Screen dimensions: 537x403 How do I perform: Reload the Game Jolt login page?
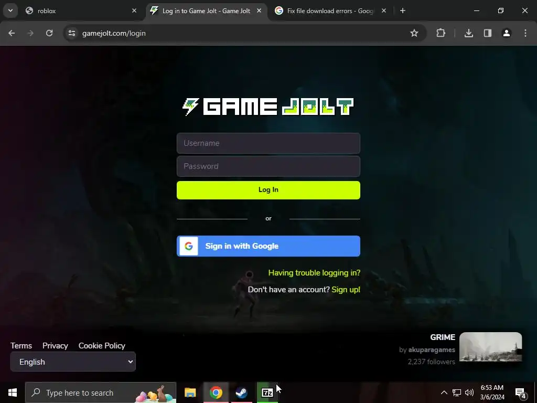49,33
